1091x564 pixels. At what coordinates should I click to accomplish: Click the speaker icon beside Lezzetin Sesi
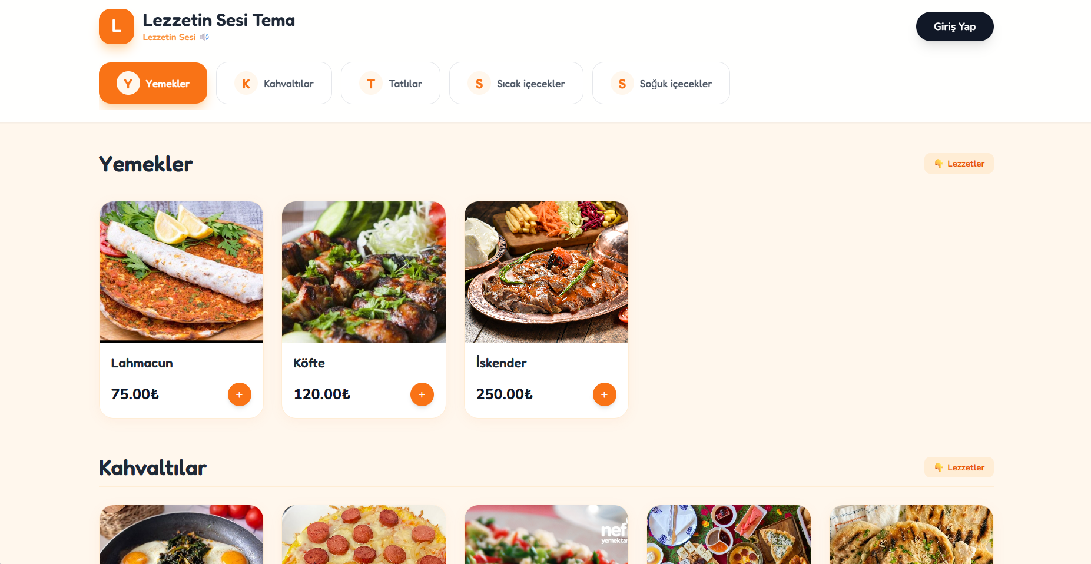[204, 37]
